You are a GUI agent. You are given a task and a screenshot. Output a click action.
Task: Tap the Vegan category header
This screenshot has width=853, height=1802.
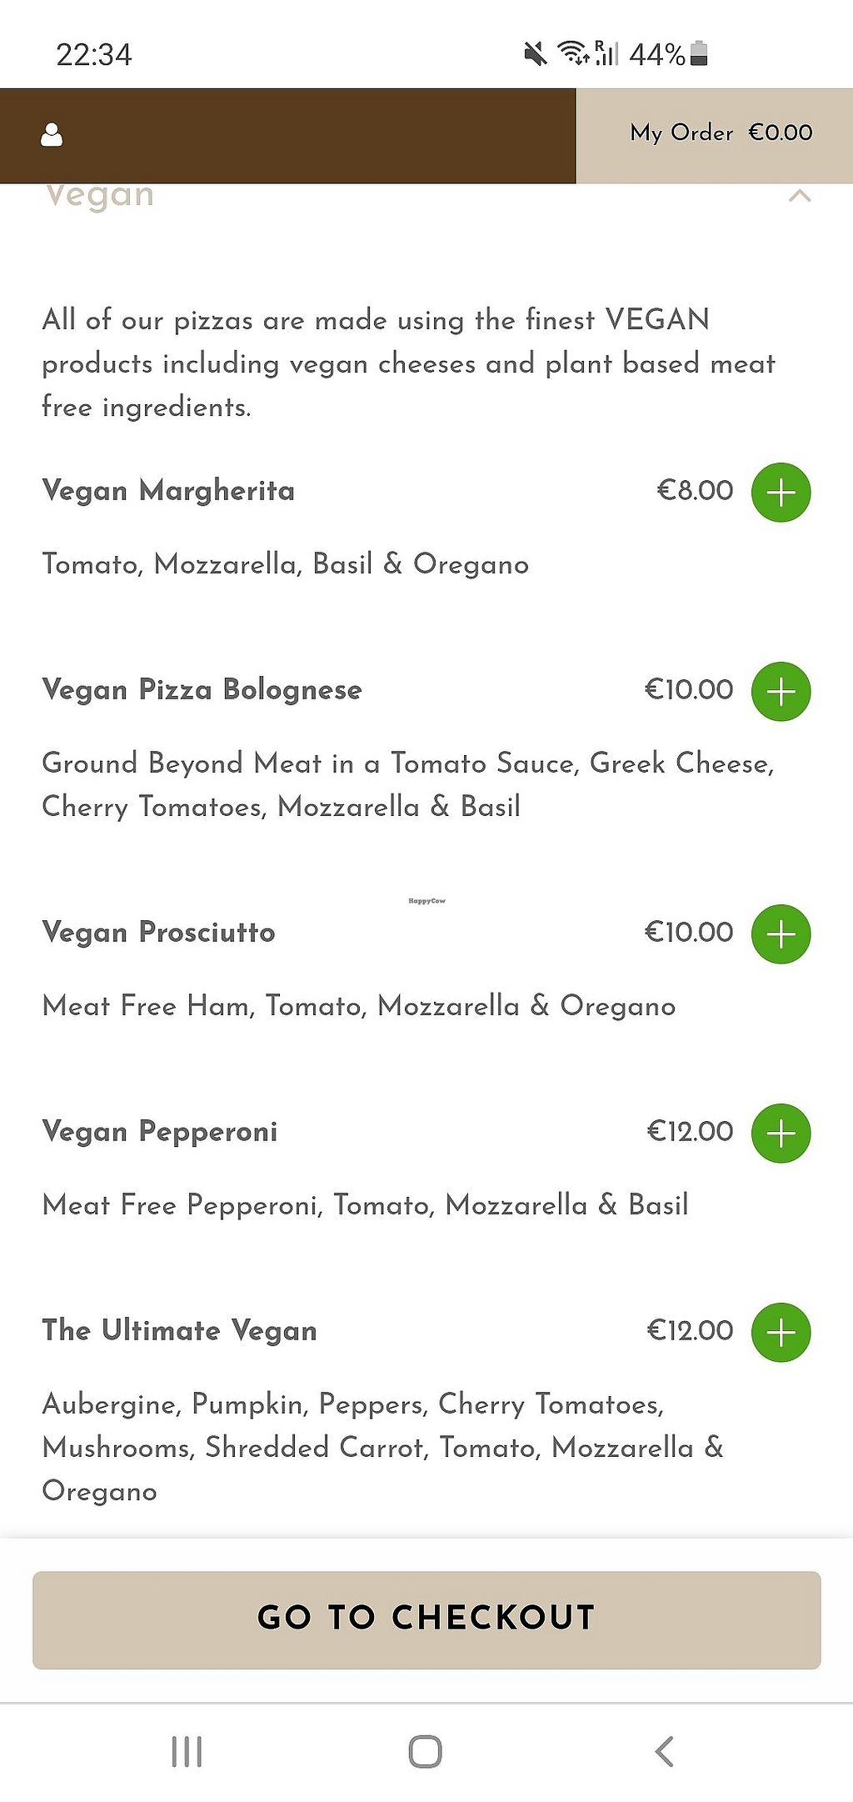coord(99,197)
